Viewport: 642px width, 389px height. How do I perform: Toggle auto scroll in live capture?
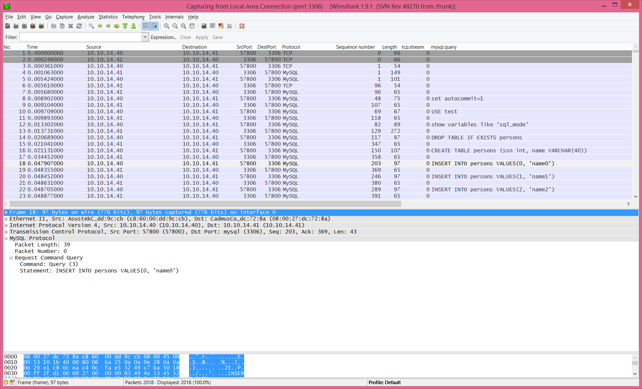click(x=154, y=26)
